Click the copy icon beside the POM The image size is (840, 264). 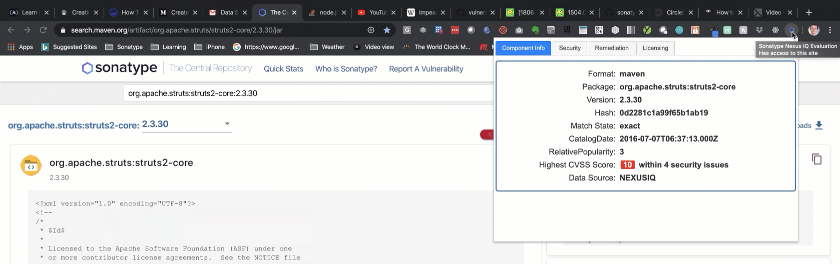[x=816, y=159]
